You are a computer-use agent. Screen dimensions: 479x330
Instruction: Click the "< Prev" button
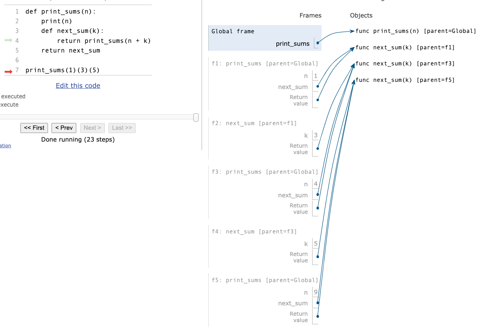click(x=64, y=128)
